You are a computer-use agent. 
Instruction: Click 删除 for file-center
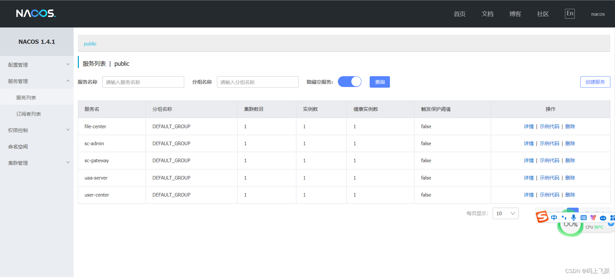570,127
